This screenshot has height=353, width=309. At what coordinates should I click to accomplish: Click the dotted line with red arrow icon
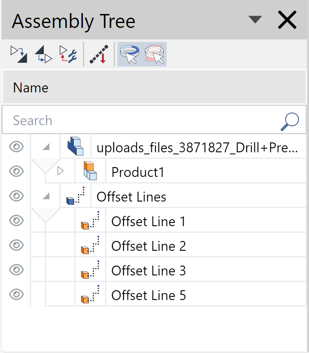click(x=99, y=54)
